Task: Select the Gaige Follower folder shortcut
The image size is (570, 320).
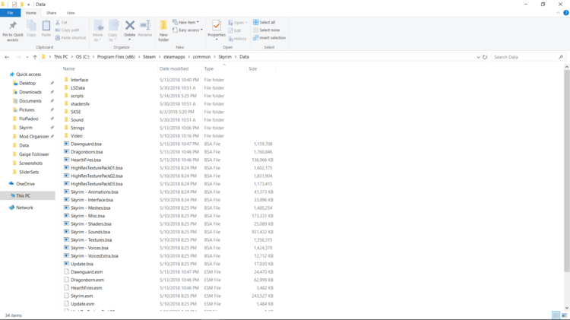Action: (33, 154)
